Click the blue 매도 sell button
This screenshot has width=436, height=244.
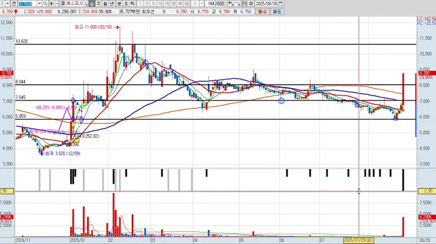point(277,11)
